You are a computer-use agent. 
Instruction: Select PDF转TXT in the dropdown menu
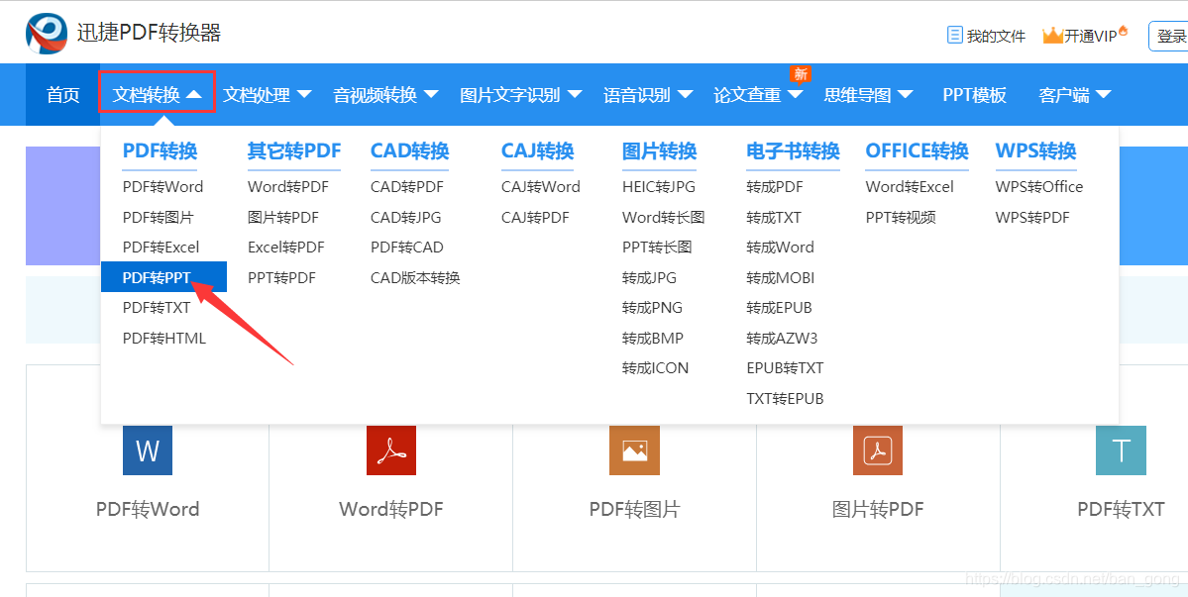[157, 308]
